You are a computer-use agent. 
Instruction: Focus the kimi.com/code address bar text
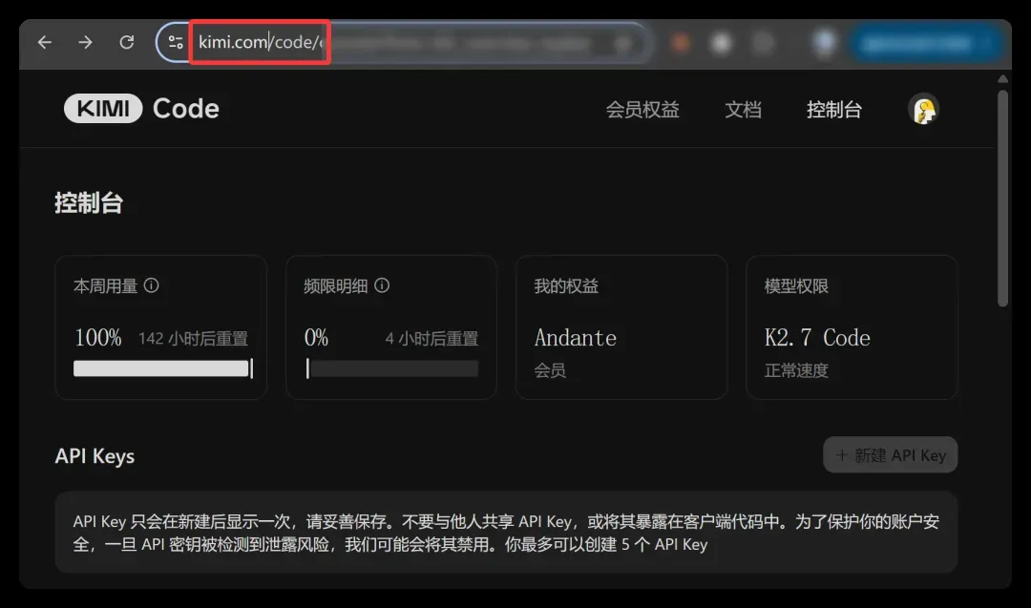(x=261, y=42)
